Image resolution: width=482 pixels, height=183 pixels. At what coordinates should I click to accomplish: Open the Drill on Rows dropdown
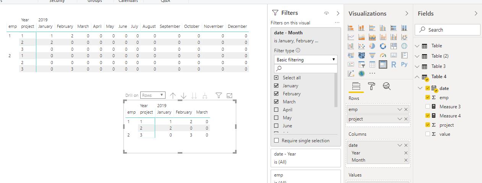coord(153,95)
